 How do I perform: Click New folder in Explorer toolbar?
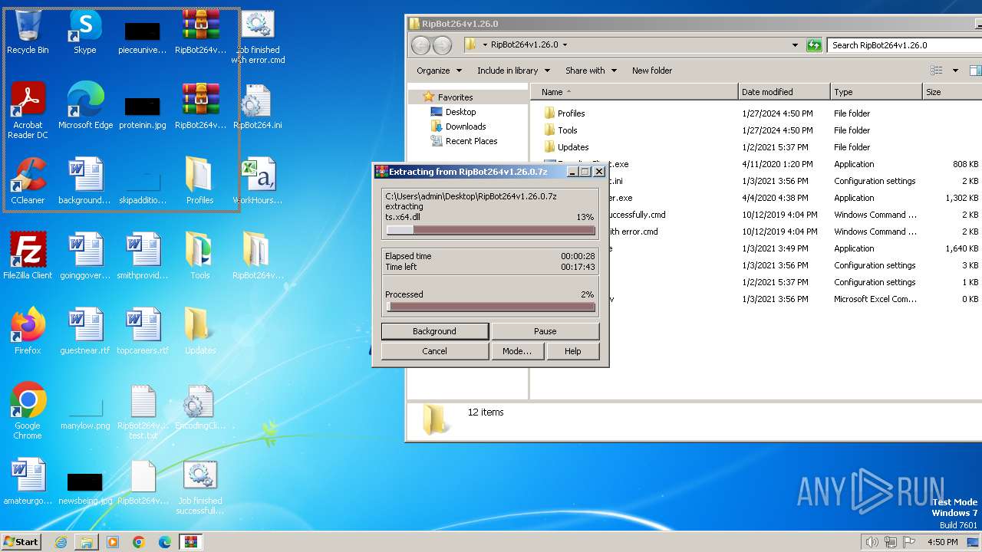coord(652,71)
